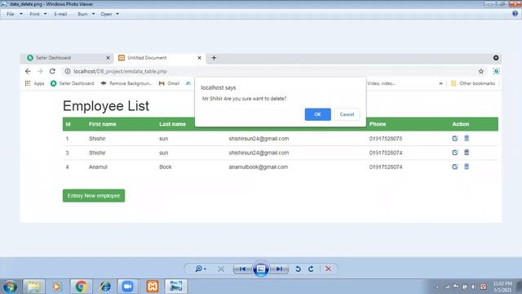Open XAMPP from taskbar
Screen dimensions: 522x294
[153, 287]
